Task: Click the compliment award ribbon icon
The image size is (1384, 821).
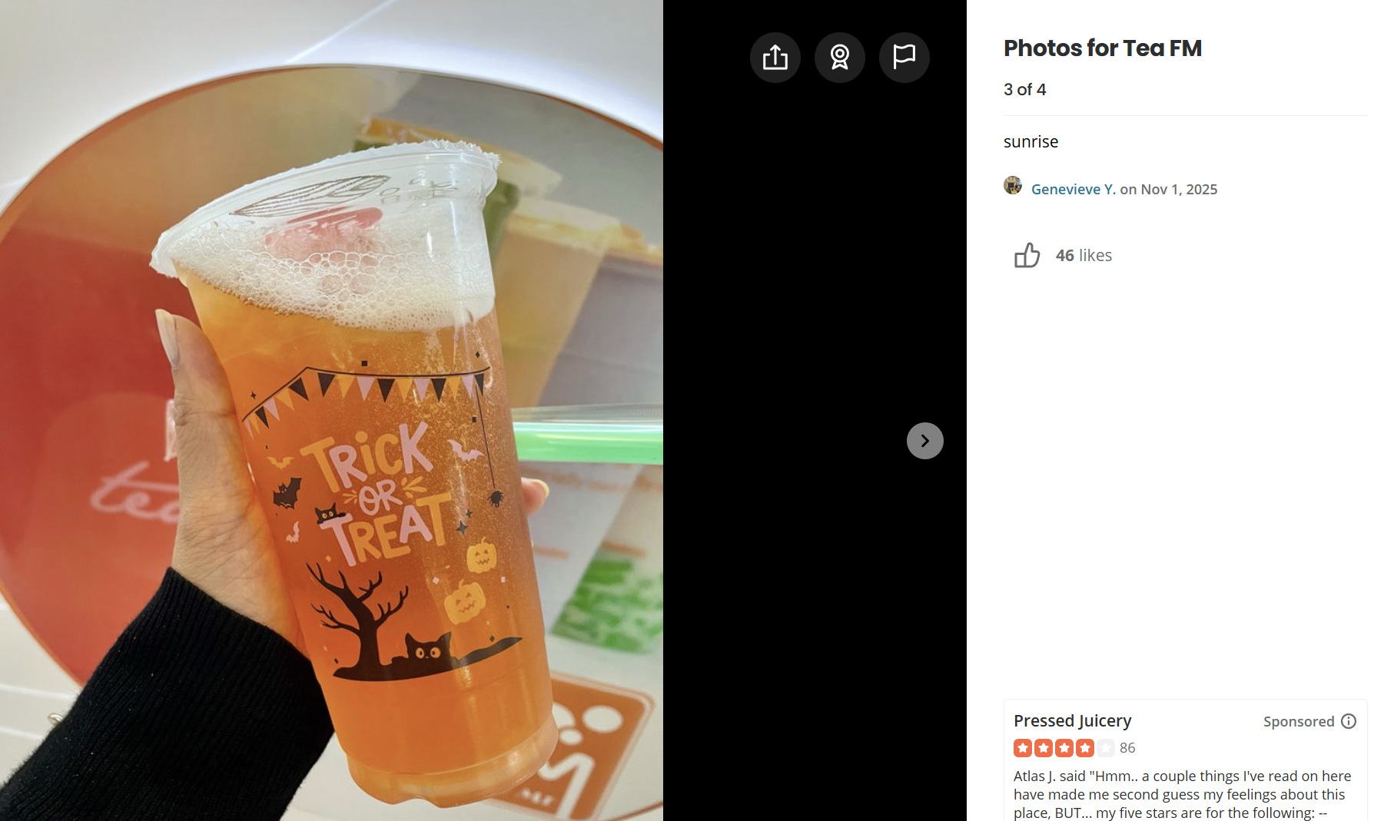Action: (x=840, y=58)
